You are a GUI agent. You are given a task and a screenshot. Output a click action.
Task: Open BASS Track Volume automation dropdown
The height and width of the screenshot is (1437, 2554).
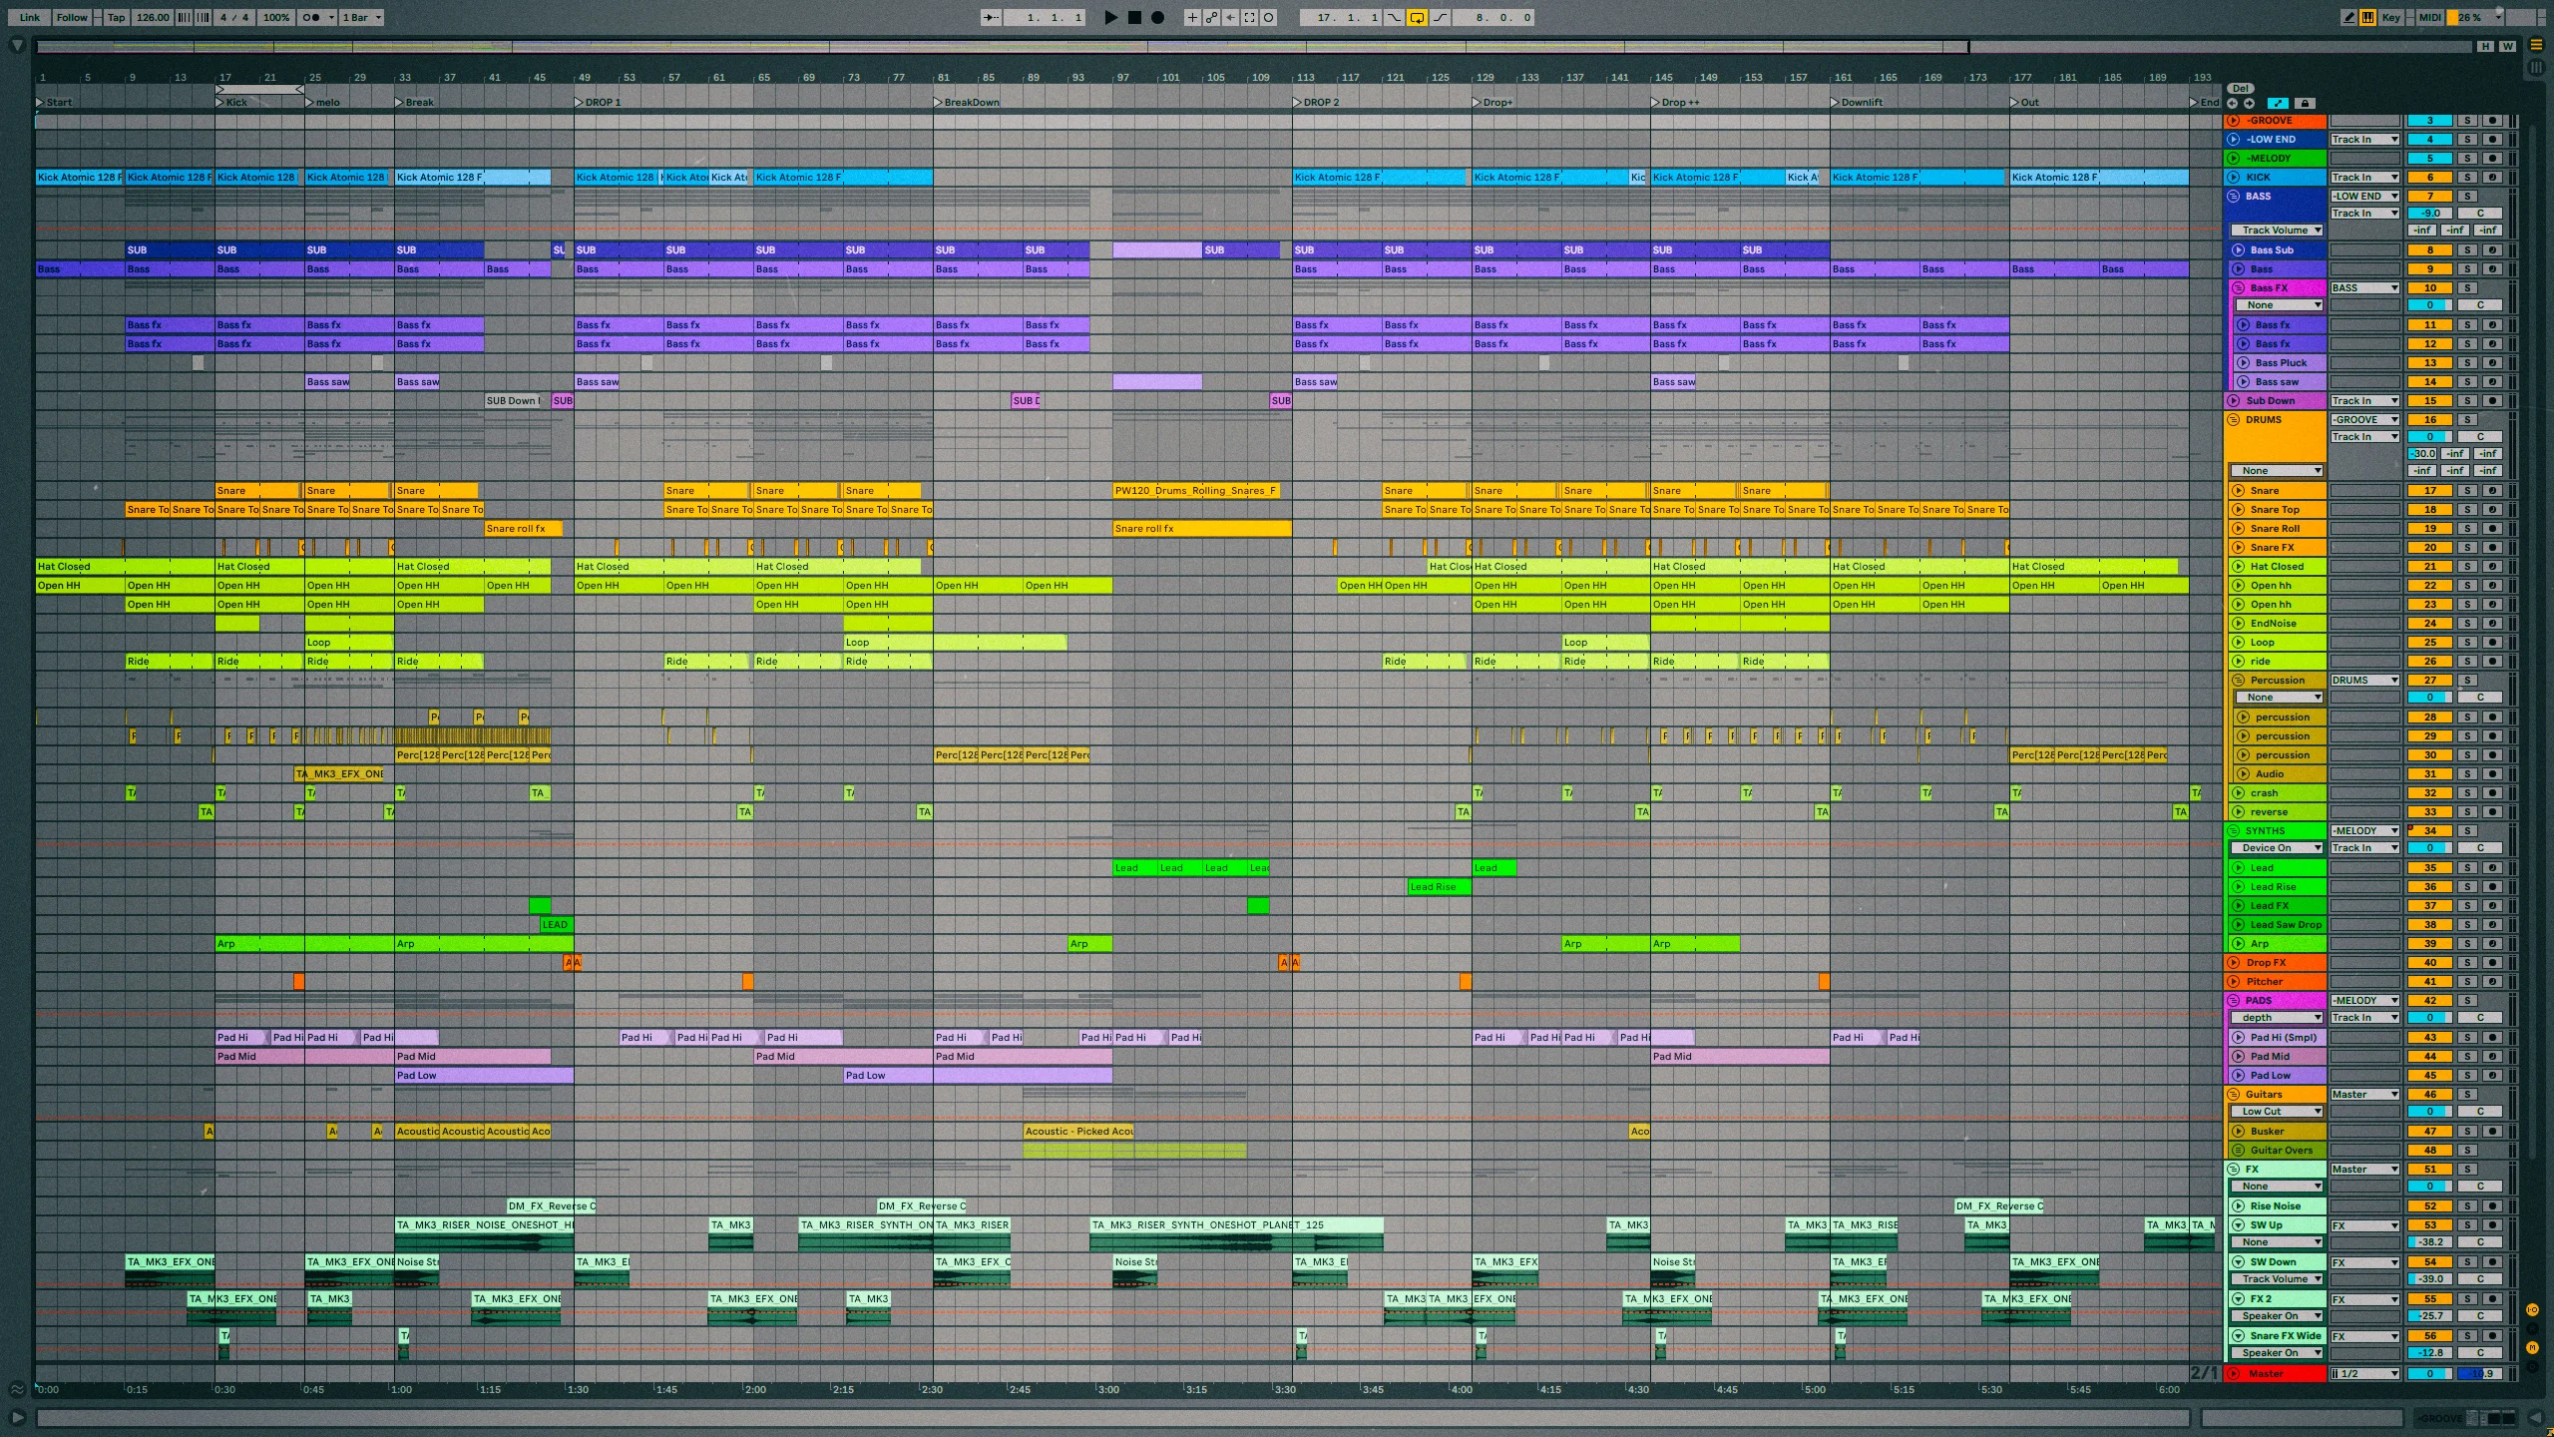pos(2277,231)
